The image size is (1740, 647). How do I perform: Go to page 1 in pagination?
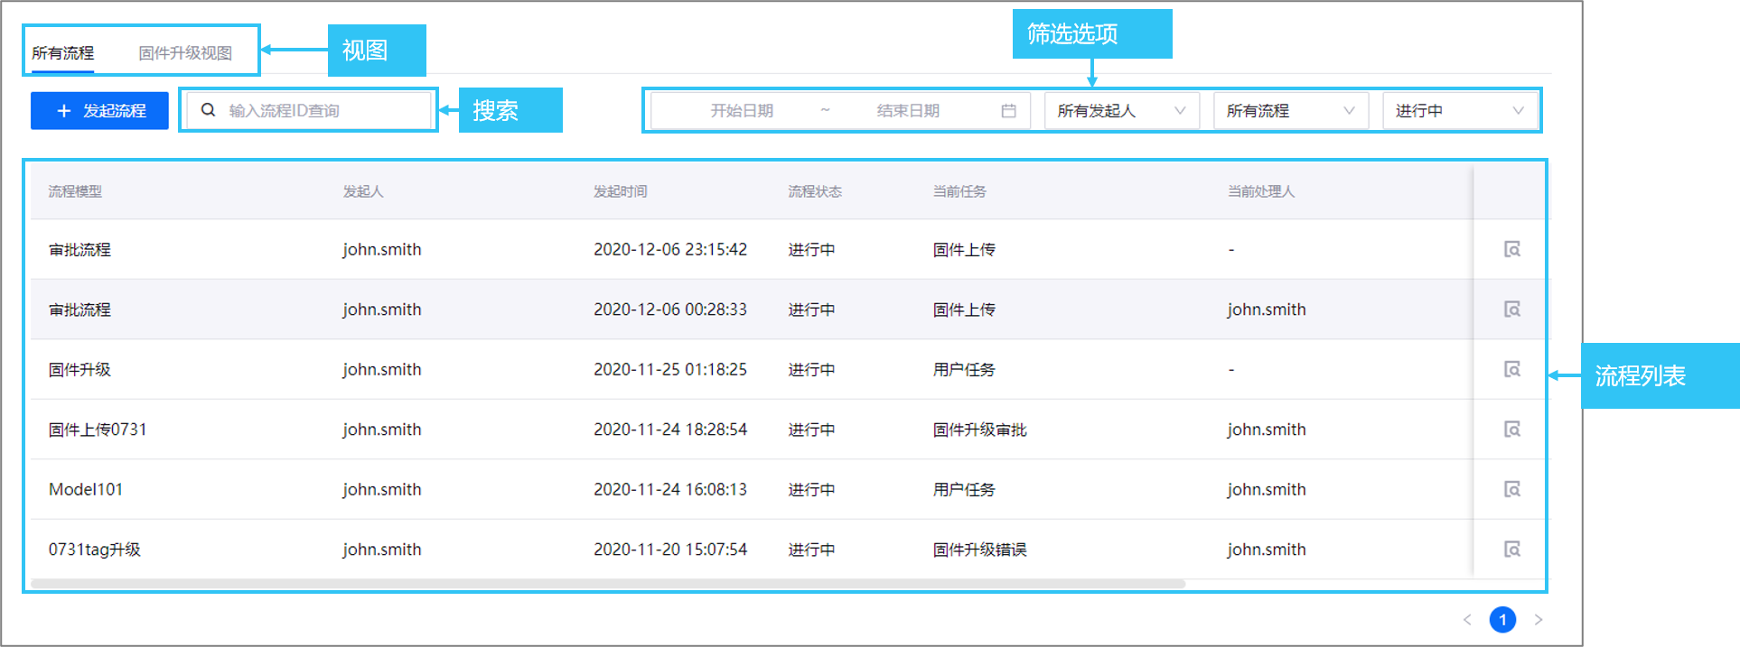click(x=1502, y=620)
